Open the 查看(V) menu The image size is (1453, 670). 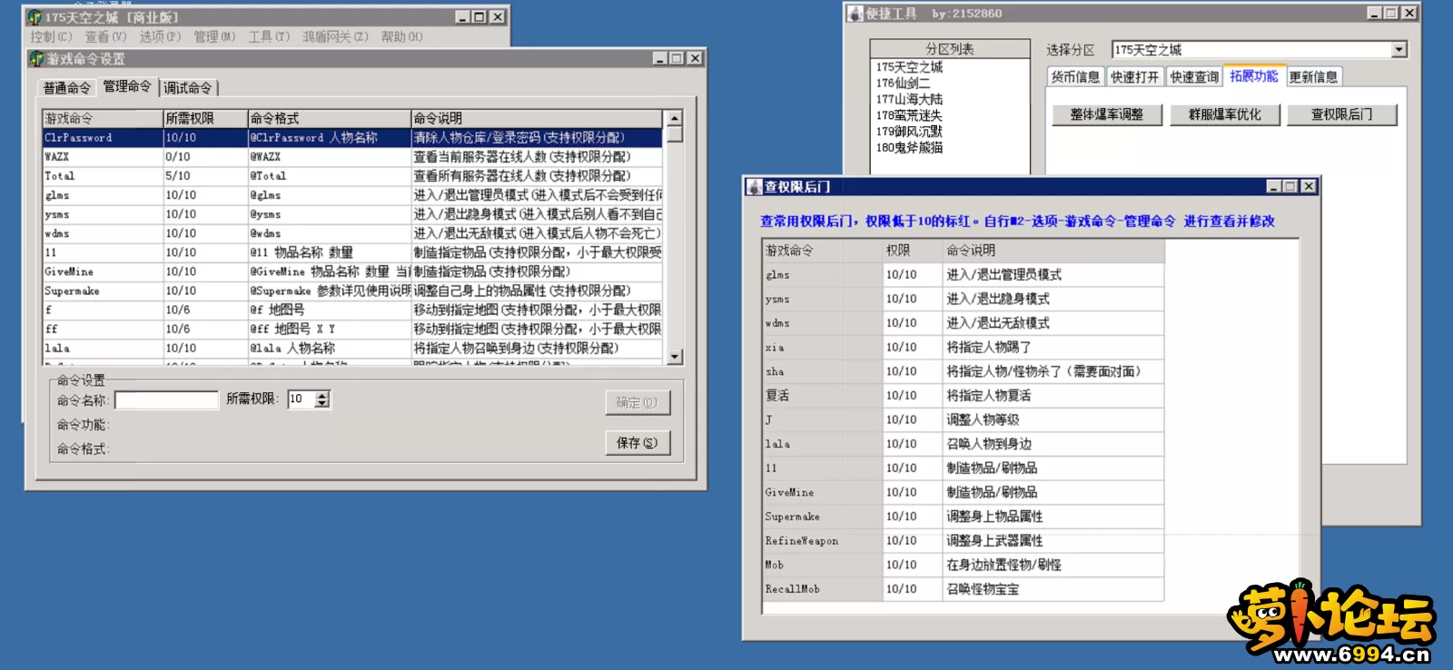pos(105,37)
